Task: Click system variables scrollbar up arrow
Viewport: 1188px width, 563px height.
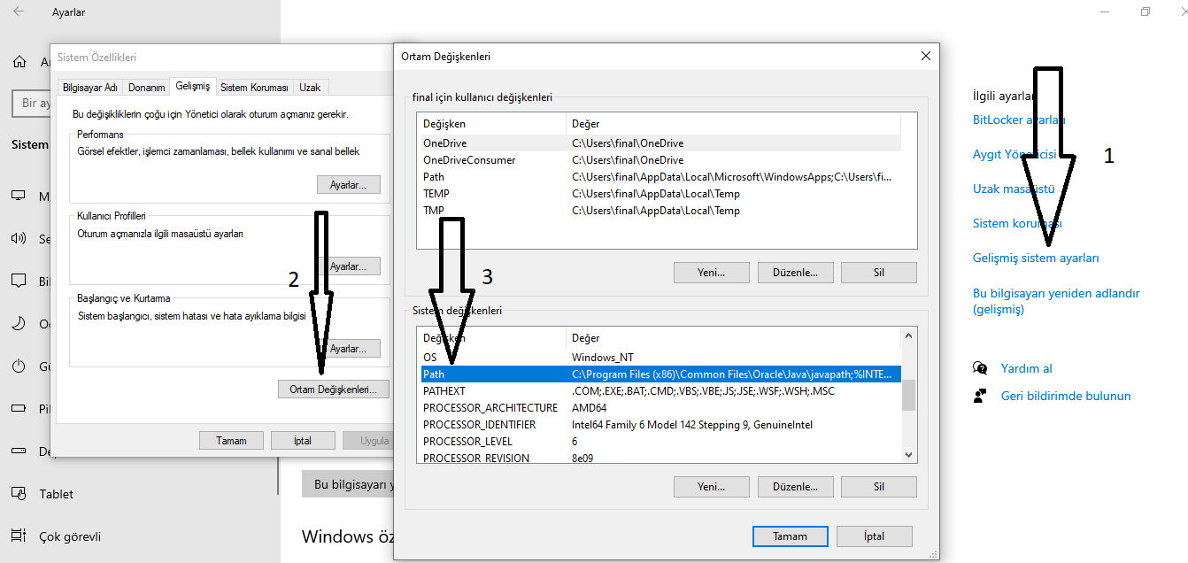Action: (x=908, y=335)
